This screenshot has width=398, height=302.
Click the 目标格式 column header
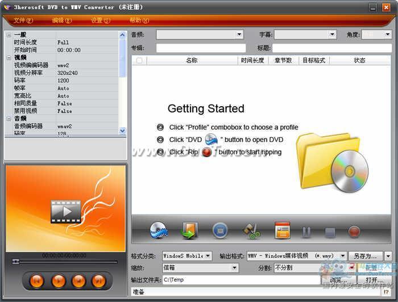point(314,60)
